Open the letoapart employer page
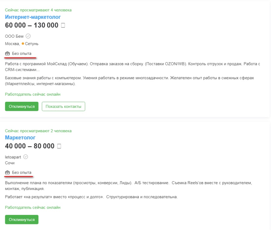This screenshot has width=271, height=230. [14, 157]
